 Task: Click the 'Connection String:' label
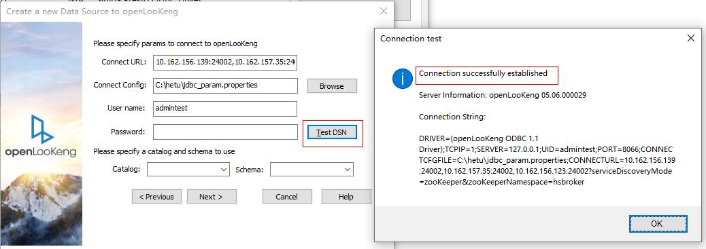(452, 117)
